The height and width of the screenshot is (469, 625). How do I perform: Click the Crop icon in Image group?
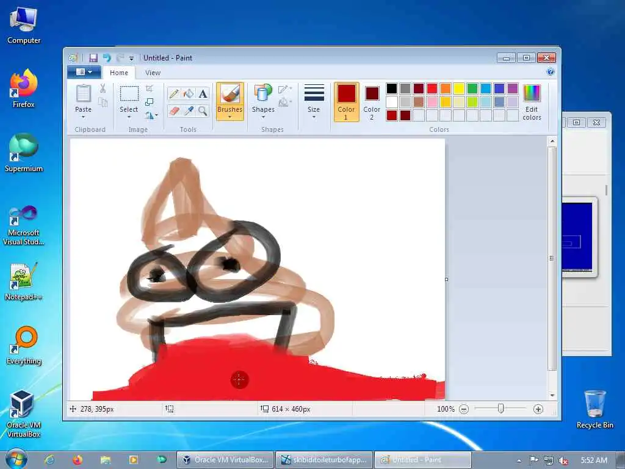pos(150,89)
